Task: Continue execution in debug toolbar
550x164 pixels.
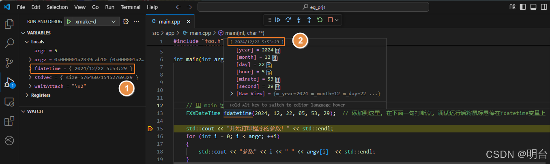Action: (x=278, y=19)
